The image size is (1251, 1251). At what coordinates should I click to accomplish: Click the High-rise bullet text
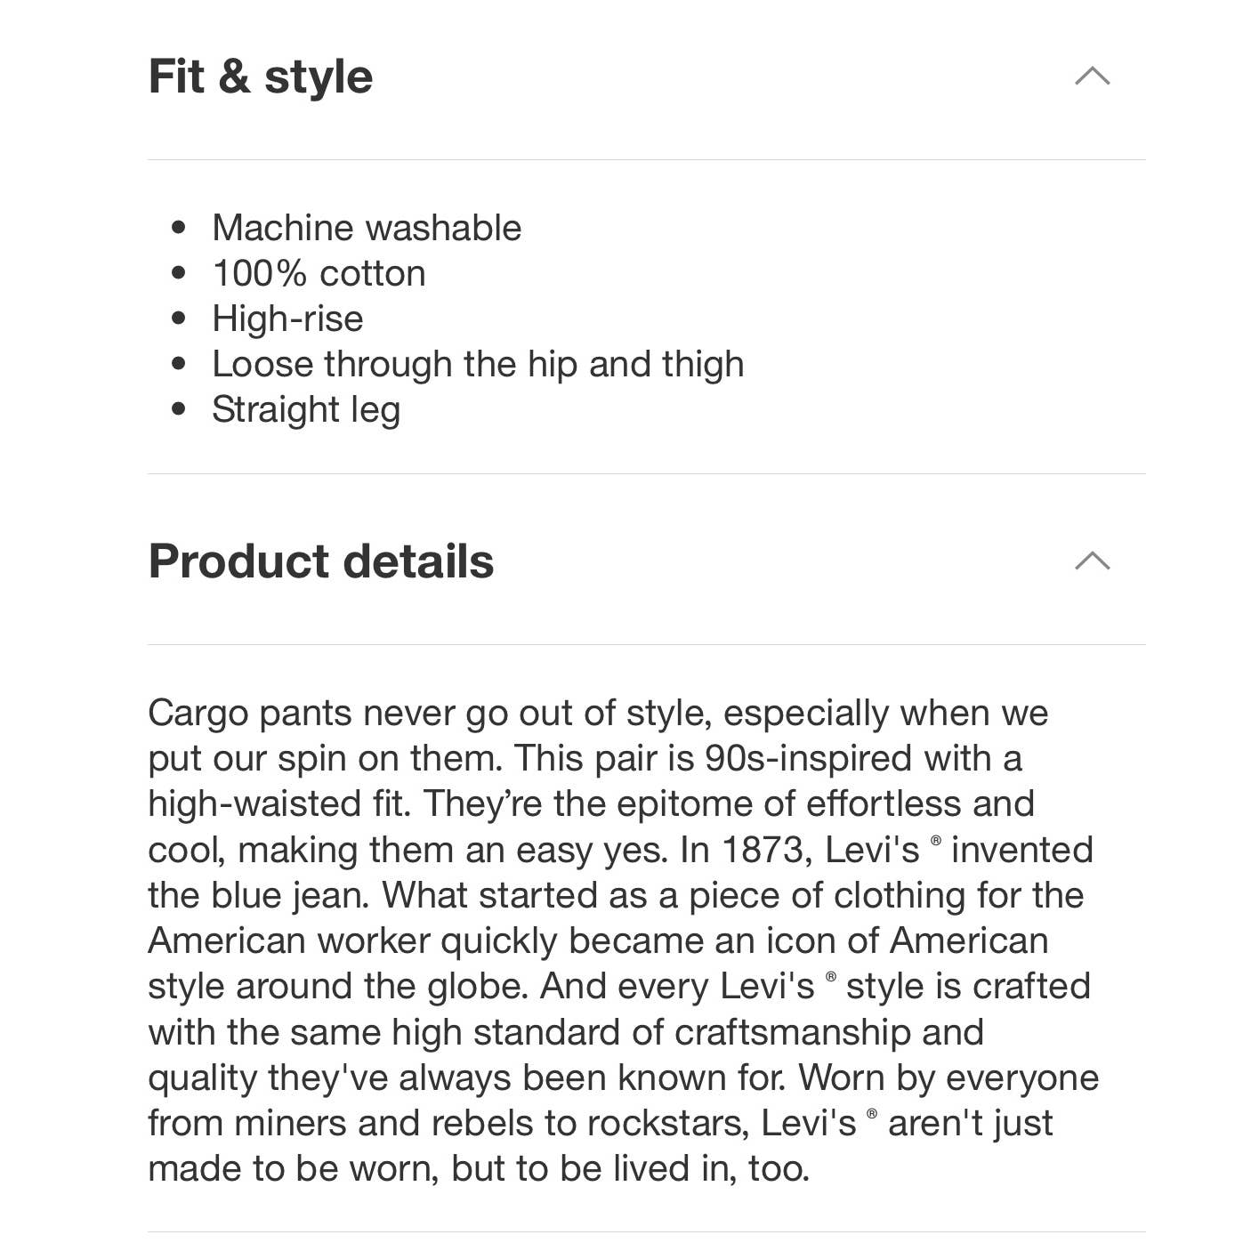tap(287, 319)
